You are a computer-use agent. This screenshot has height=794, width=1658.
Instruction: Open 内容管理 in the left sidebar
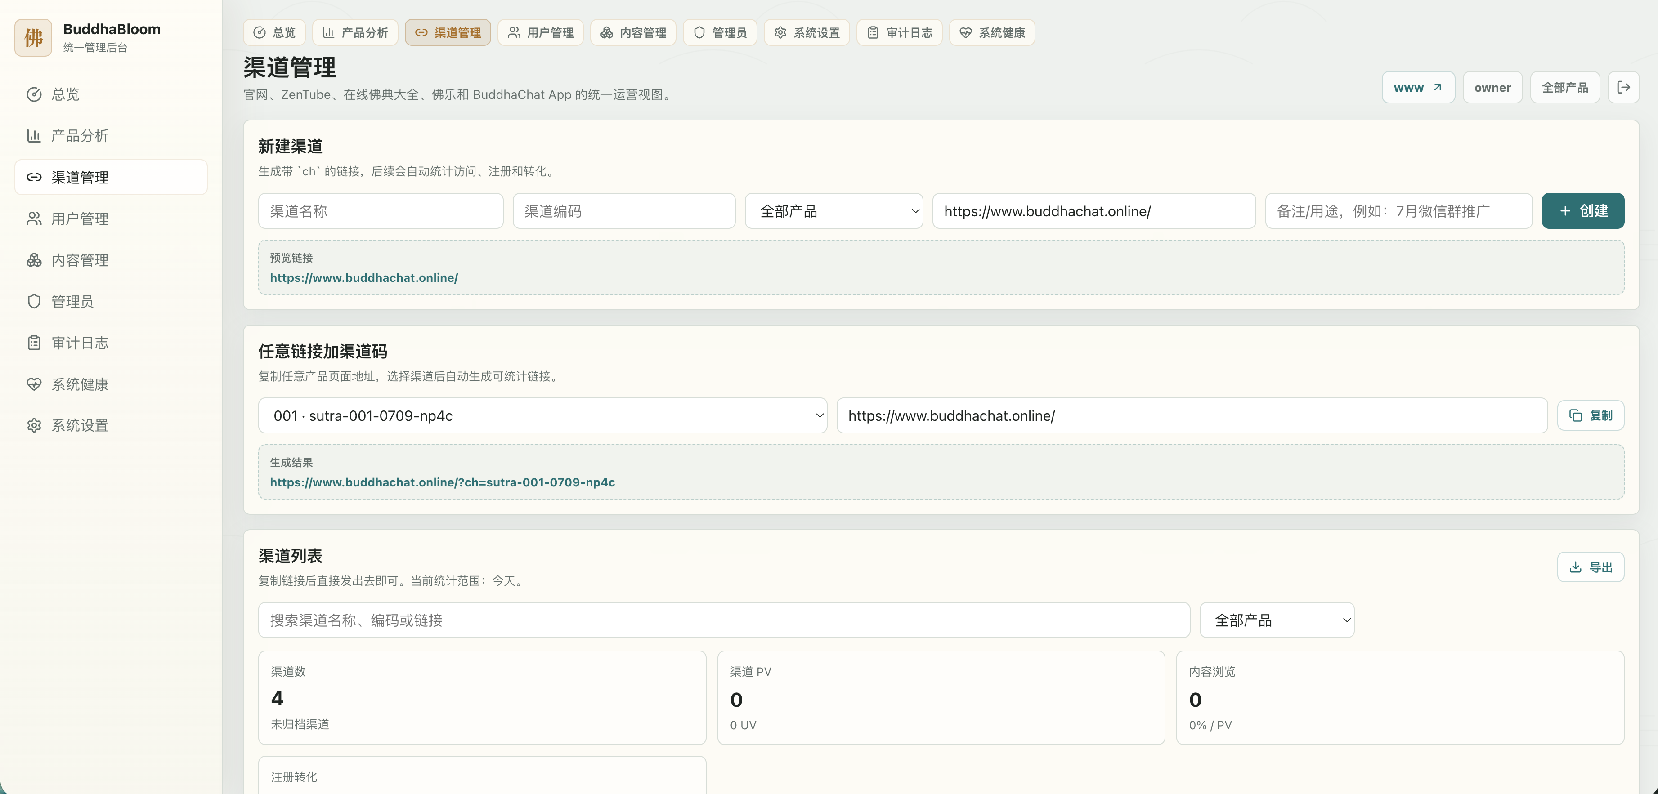click(x=111, y=260)
